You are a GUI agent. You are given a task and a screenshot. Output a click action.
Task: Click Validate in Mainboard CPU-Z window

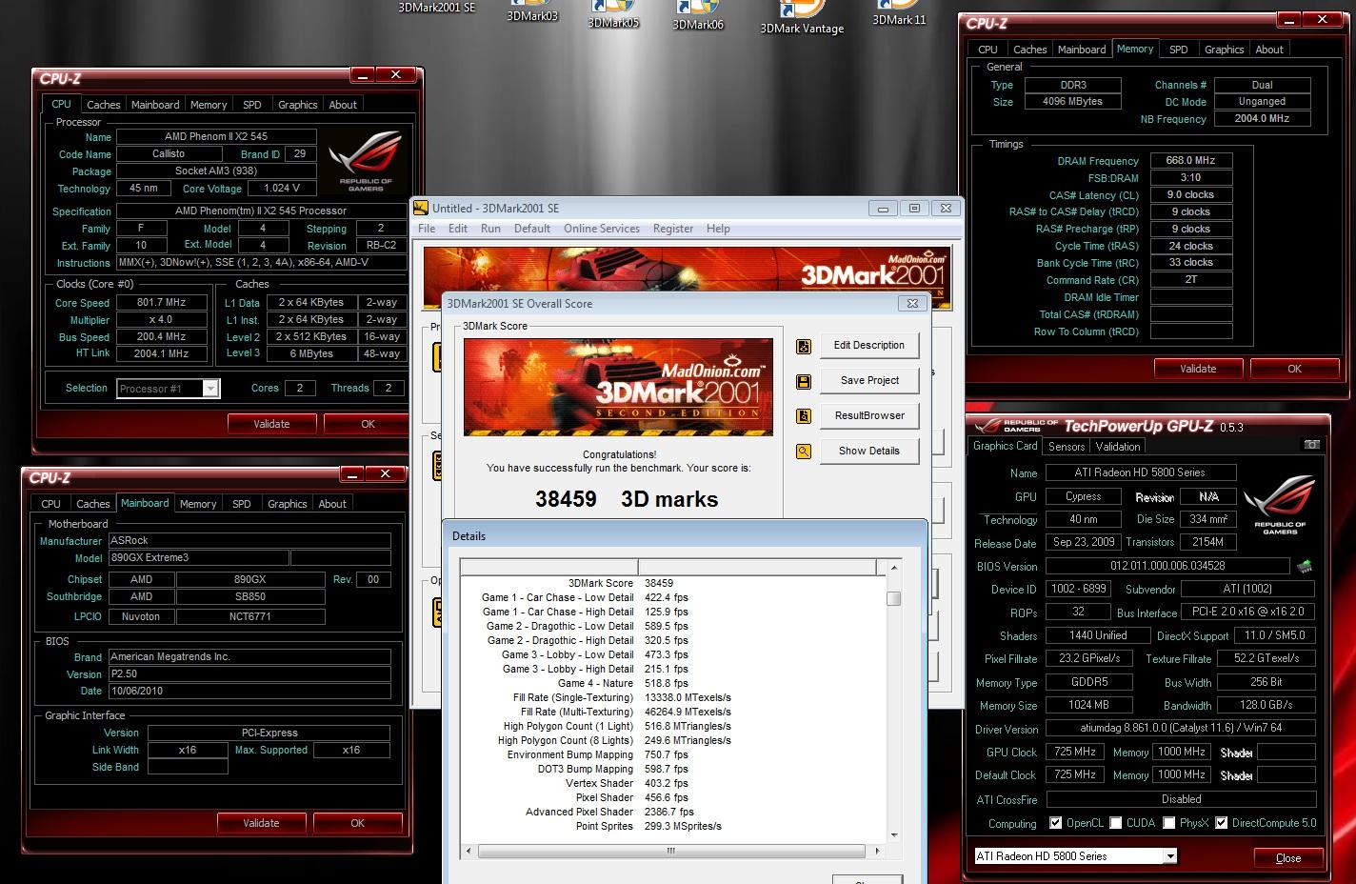coord(261,823)
